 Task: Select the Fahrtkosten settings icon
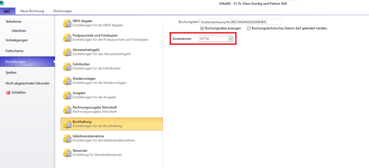tap(67, 67)
